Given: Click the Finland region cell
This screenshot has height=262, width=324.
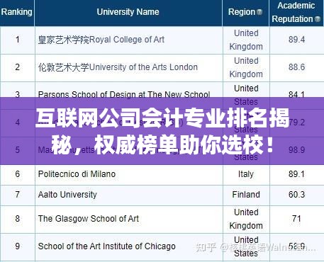Looking at the screenshot, I should point(246,195).
